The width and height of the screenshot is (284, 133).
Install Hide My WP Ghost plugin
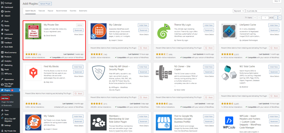143,67
